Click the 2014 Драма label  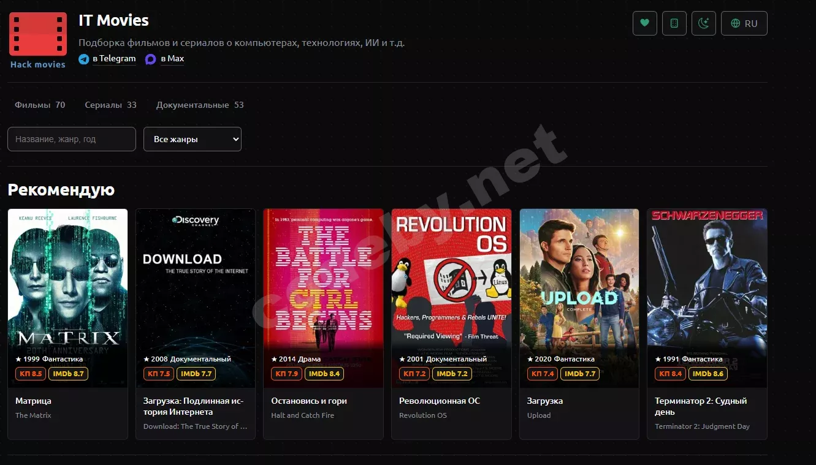(296, 359)
